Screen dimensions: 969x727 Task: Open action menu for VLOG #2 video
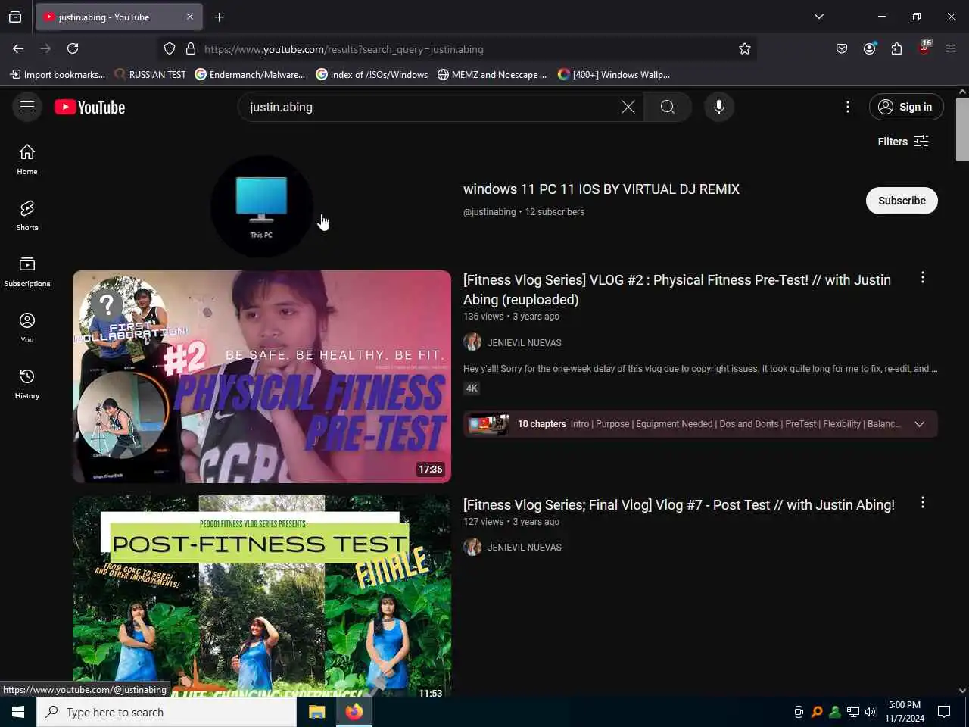coord(922,278)
